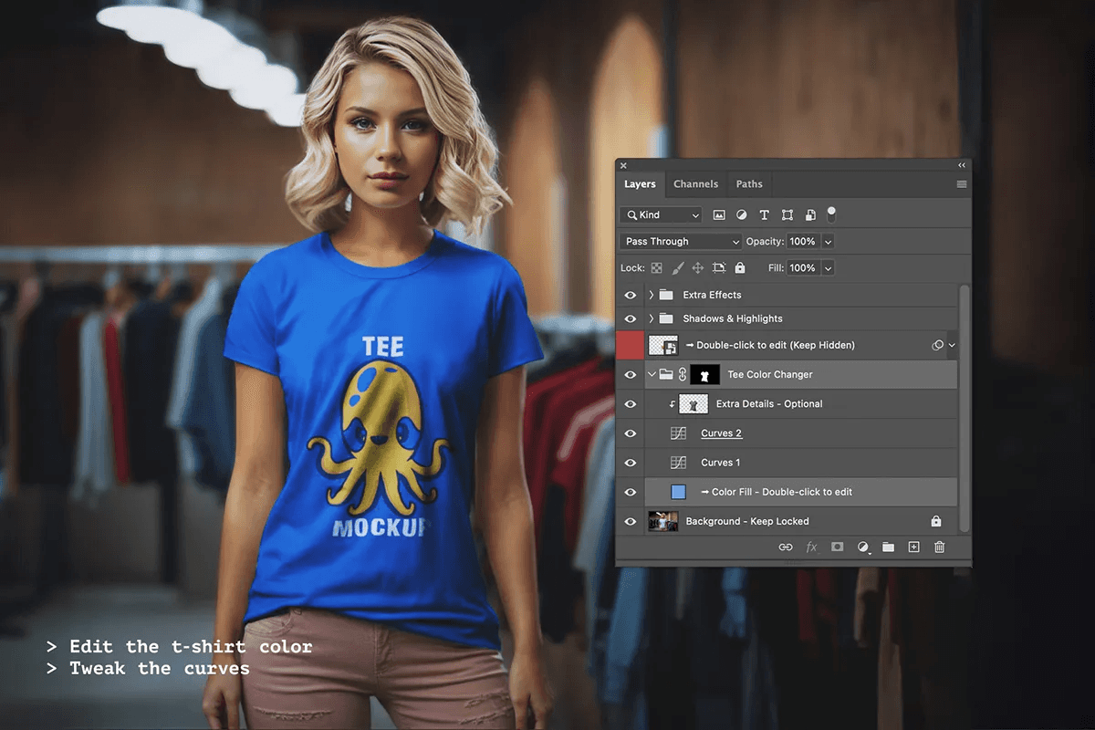Hide the Curves 2 layer
The height and width of the screenshot is (730, 1095).
630,433
